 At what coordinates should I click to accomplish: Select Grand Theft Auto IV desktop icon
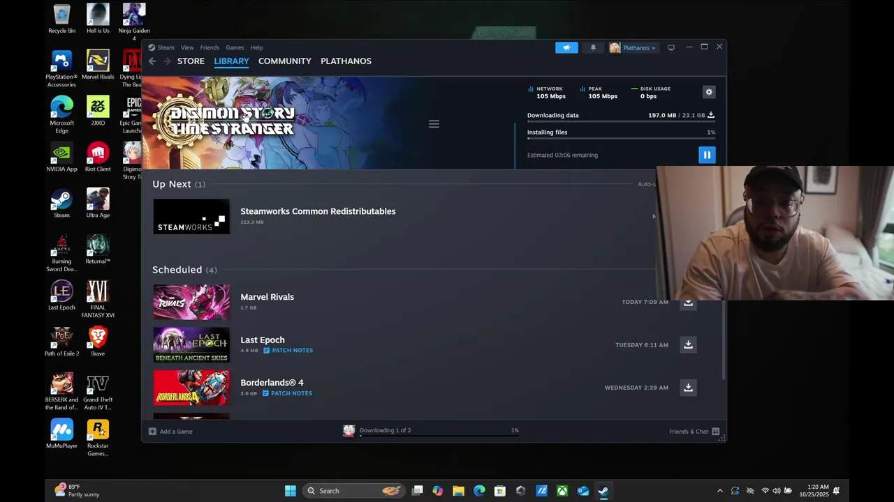pyautogui.click(x=98, y=391)
